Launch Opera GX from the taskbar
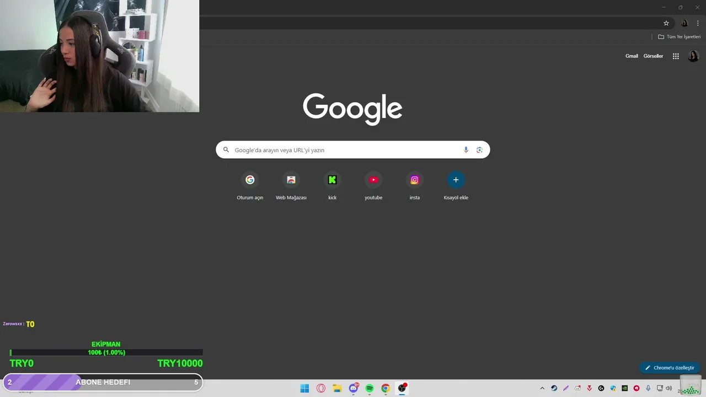Image resolution: width=706 pixels, height=397 pixels. pyautogui.click(x=321, y=388)
